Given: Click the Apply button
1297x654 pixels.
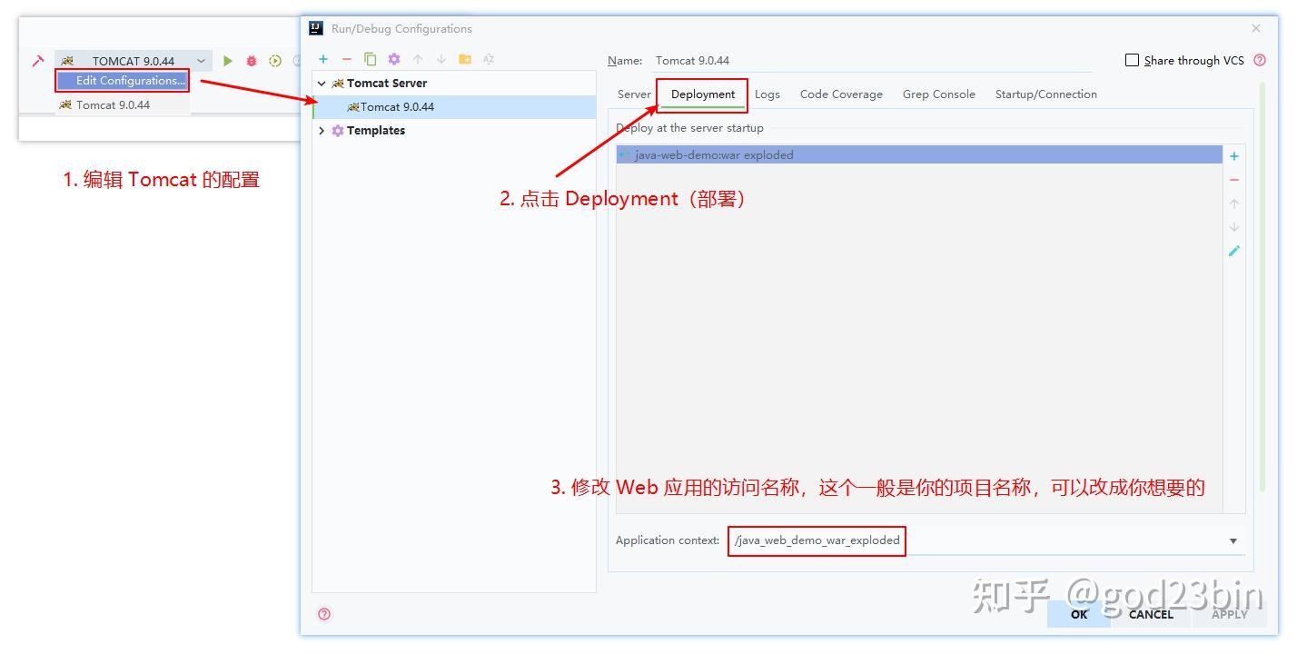Looking at the screenshot, I should [1230, 614].
